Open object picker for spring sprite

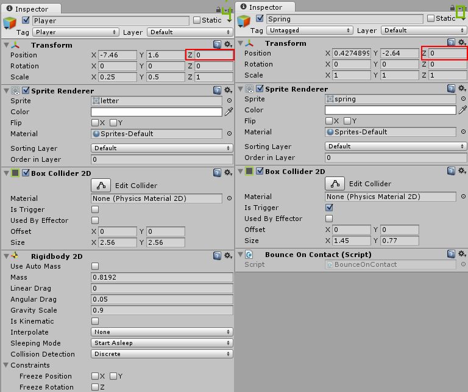463,99
